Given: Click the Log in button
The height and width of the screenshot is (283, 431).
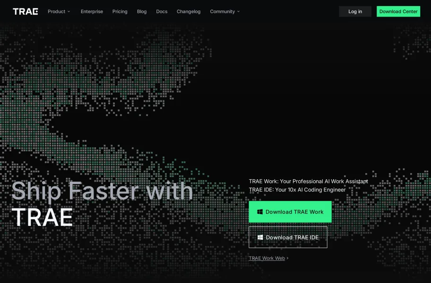Looking at the screenshot, I should pos(355,11).
